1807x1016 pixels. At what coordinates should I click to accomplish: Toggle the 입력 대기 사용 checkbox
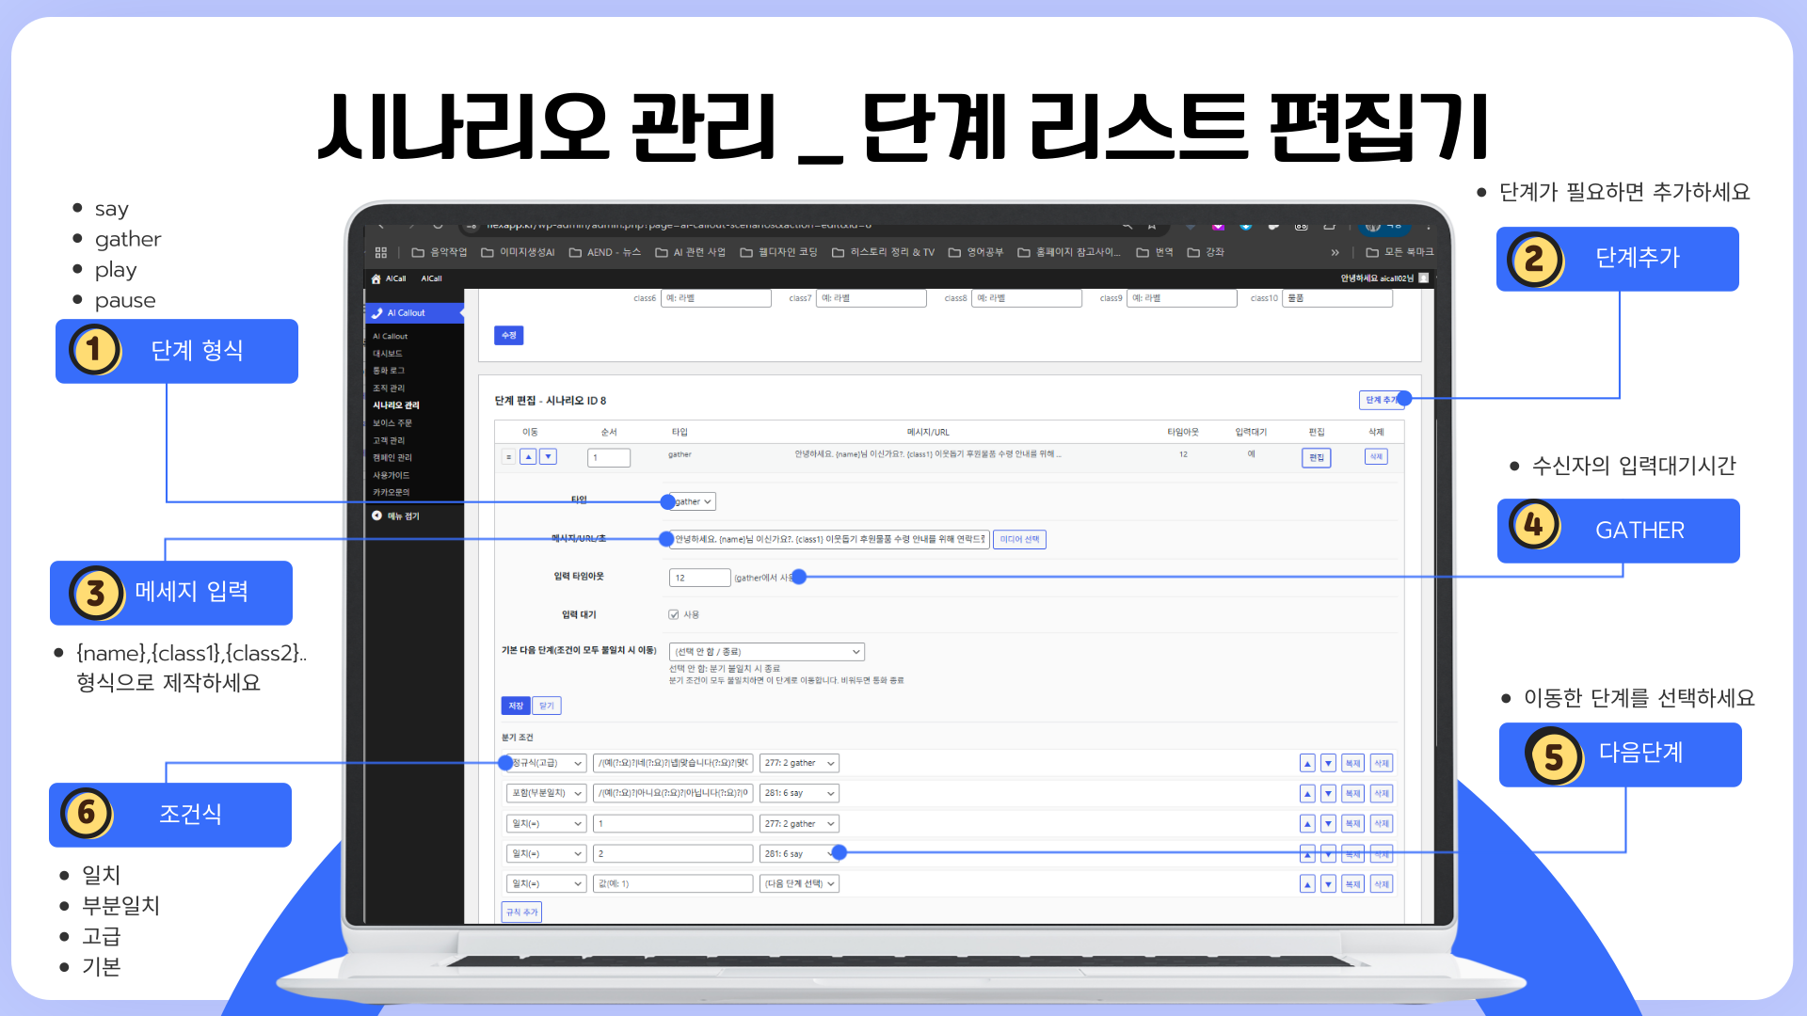(x=674, y=614)
